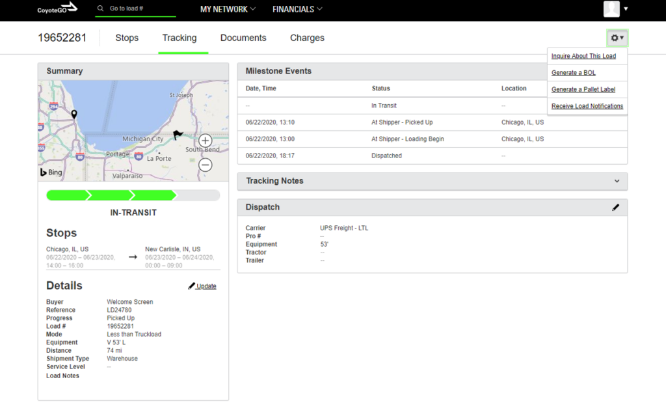
Task: Choose Generate a BOL option
Action: [x=573, y=73]
